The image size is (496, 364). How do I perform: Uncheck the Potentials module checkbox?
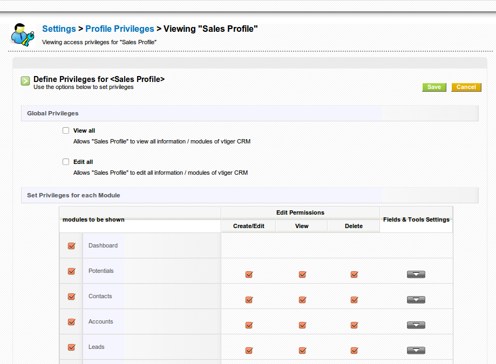pos(71,271)
